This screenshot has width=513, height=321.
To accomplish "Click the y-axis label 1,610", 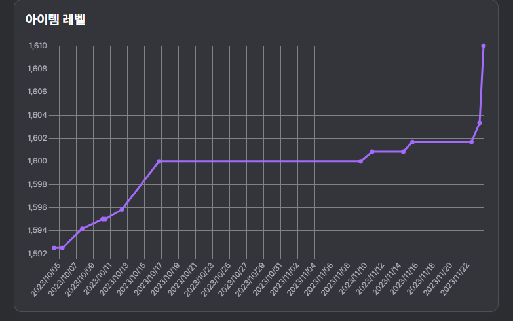I will coord(38,46).
